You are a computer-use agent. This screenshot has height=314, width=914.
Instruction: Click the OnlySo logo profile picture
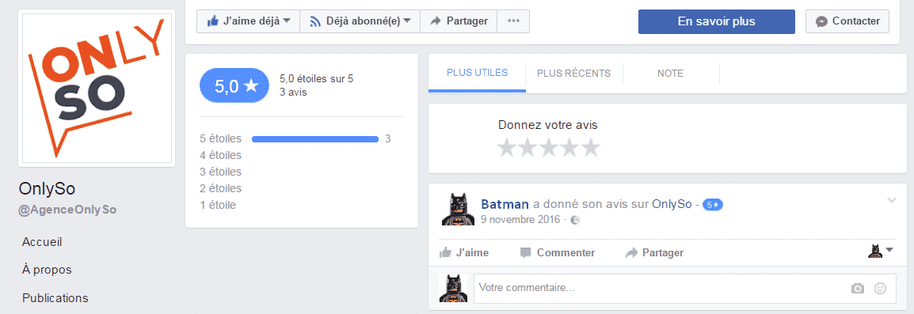coord(97,88)
